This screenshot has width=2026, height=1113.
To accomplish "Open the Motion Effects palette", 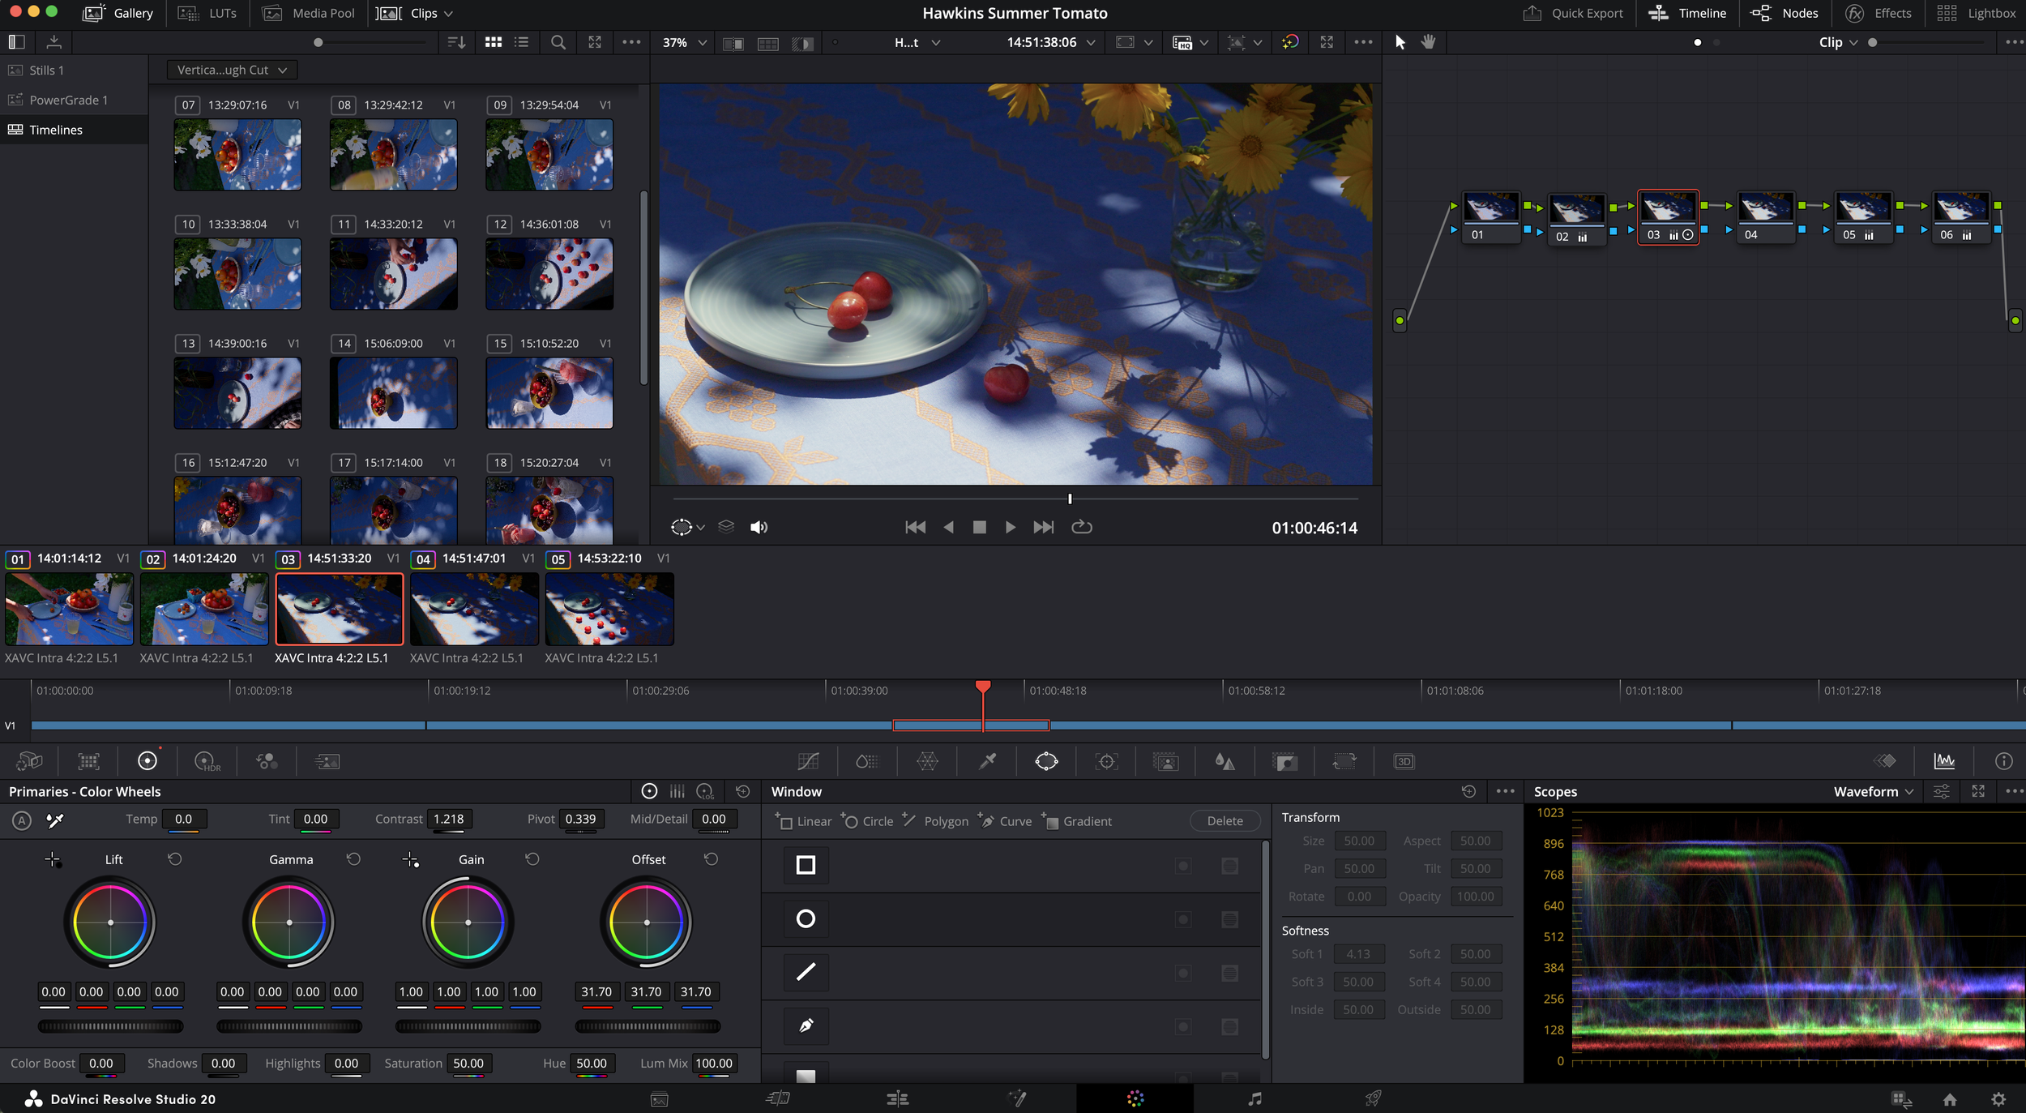I will point(327,761).
